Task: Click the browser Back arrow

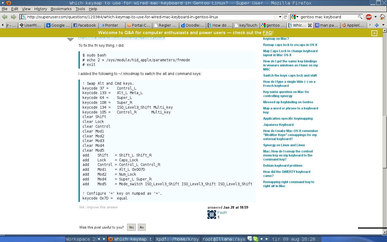Action: tap(5, 17)
